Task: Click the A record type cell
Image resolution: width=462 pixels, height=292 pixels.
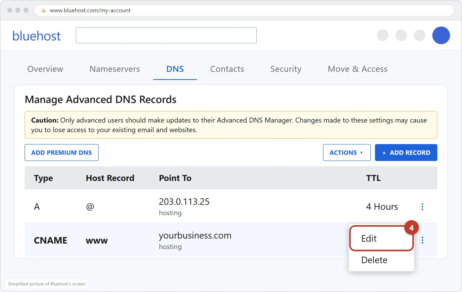Action: click(37, 207)
